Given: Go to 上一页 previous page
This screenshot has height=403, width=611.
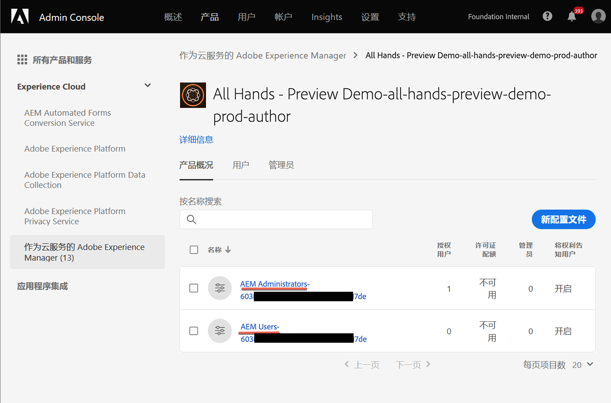Looking at the screenshot, I should click(361, 365).
